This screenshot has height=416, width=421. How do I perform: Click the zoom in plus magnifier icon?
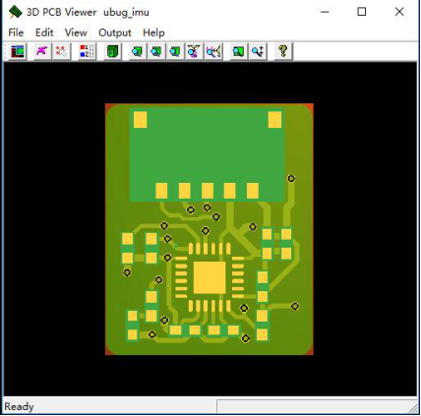(258, 51)
